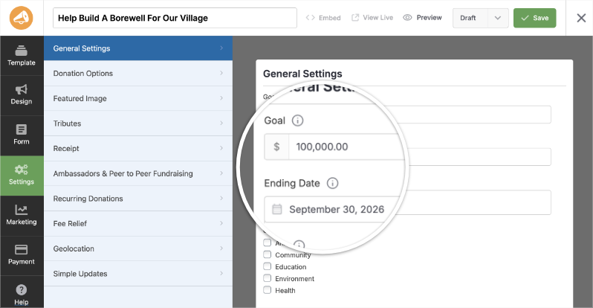The width and height of the screenshot is (593, 308).
Task: Open the Draft status dropdown arrow
Action: (x=498, y=18)
